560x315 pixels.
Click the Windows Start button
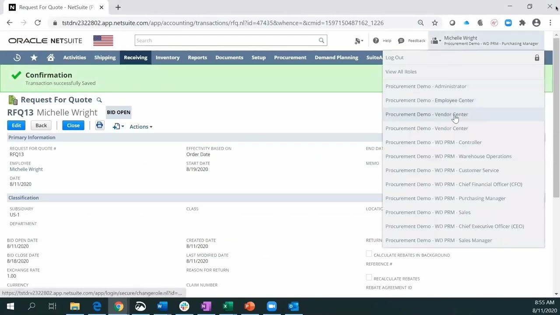10,306
